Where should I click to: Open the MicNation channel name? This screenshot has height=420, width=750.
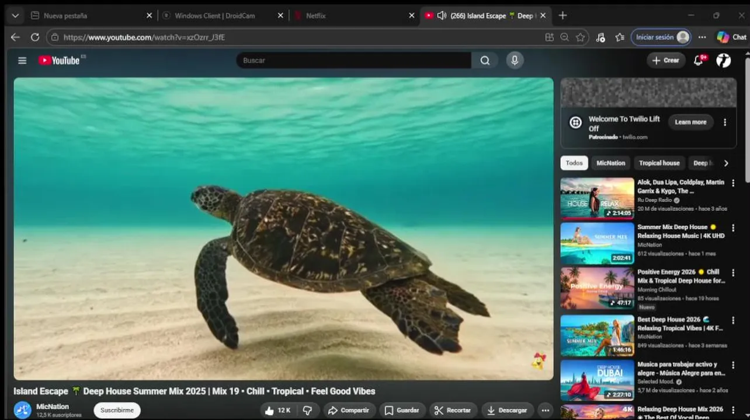click(53, 407)
